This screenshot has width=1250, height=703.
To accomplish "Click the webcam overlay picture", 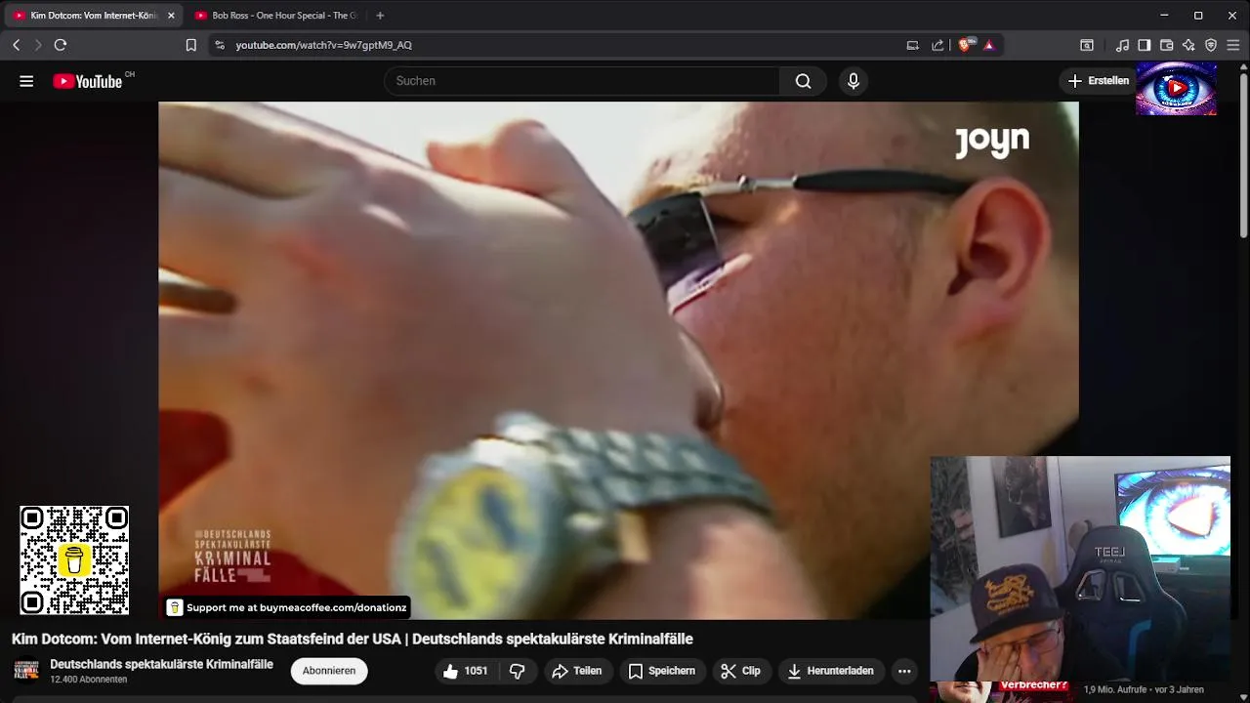I will coord(1080,568).
